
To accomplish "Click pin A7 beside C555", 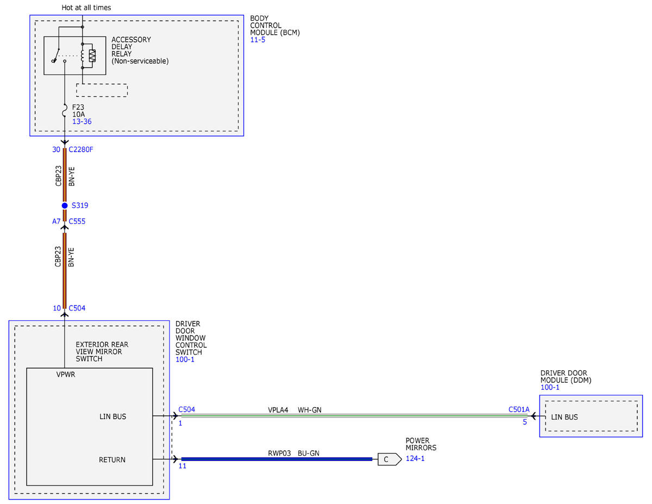I will (x=57, y=221).
